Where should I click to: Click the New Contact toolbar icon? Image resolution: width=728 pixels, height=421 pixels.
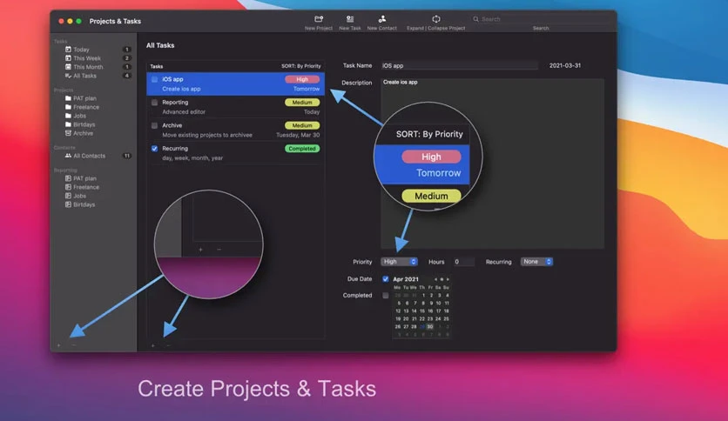pos(382,19)
